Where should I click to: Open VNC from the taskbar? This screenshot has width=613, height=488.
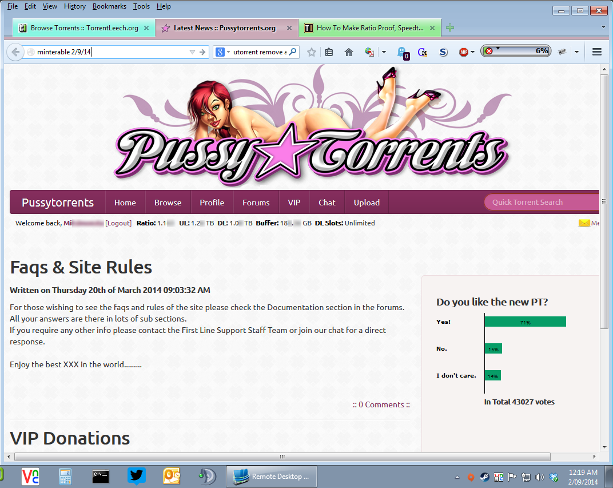30,476
